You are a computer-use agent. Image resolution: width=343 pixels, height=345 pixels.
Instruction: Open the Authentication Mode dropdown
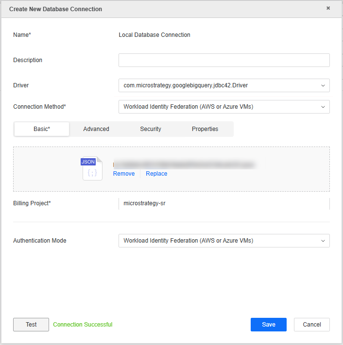point(224,241)
